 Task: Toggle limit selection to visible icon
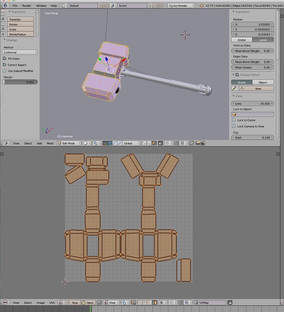click(x=160, y=143)
